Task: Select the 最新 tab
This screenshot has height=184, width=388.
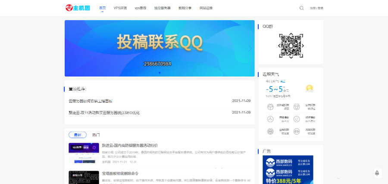Action: (x=78, y=135)
